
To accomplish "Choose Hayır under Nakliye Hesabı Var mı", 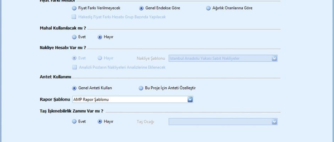I will [100, 58].
